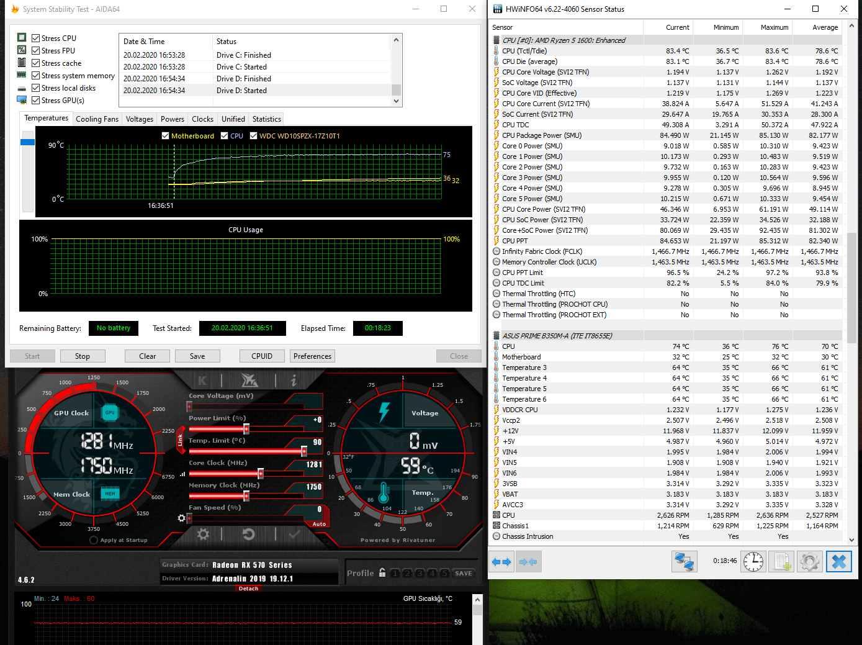Click the teal MEM chip icon
The height and width of the screenshot is (645, 862).
[110, 494]
